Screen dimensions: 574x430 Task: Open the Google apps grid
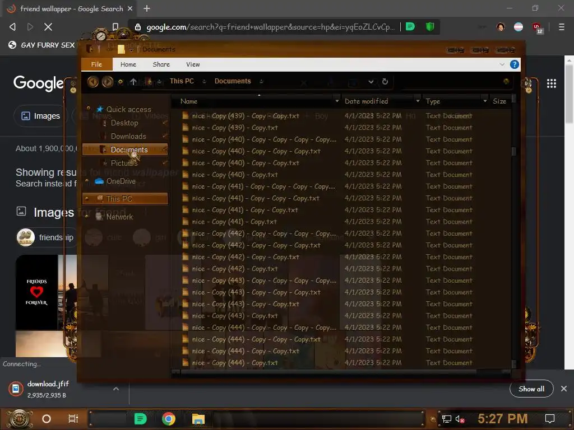pos(552,84)
